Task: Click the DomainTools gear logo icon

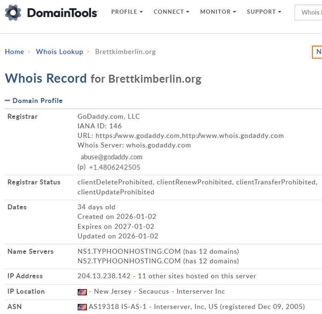Action: point(13,12)
